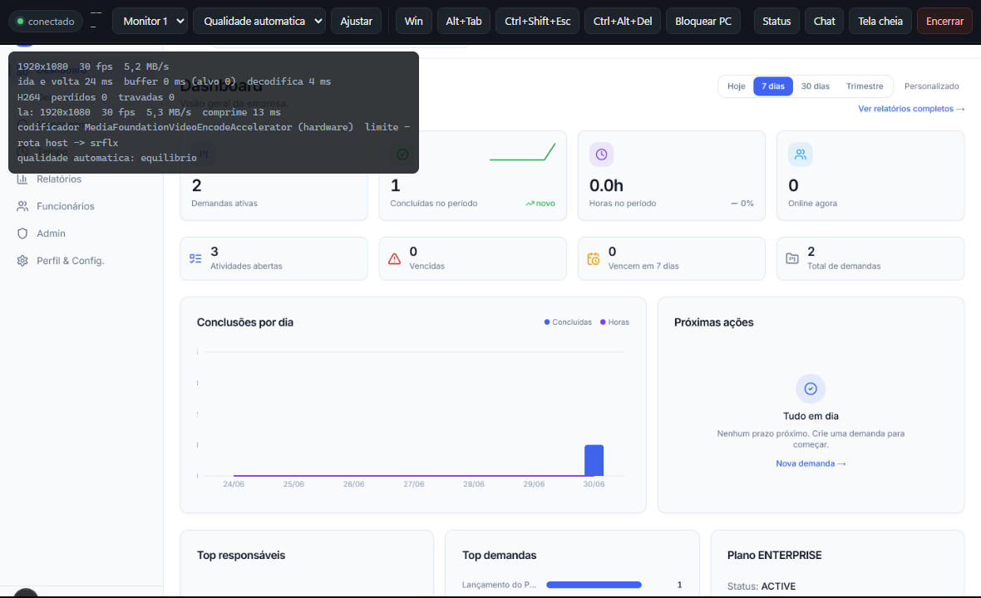This screenshot has height=598, width=981.
Task: Click the Lançamento do P... progress bar
Action: [594, 585]
